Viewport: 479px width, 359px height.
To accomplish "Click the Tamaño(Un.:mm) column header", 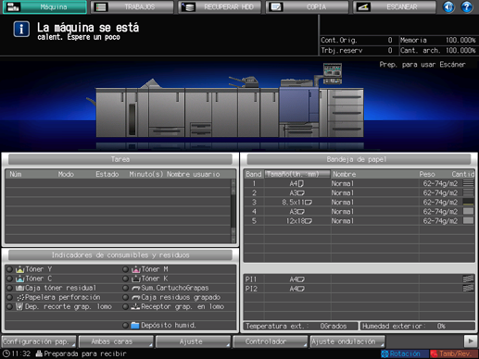I will pyautogui.click(x=297, y=174).
